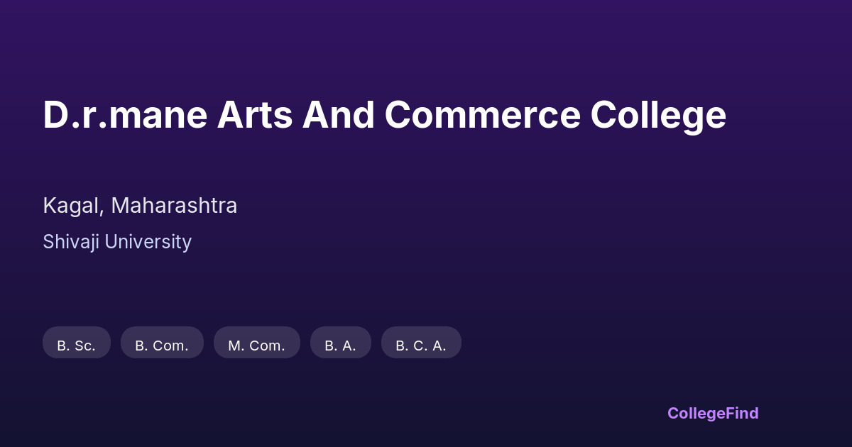This screenshot has height=447, width=852.
Task: Click the word "Arts" in the heading
Action: point(254,115)
